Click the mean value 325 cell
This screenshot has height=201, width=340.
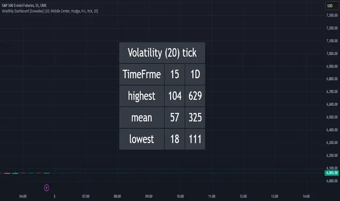(x=195, y=117)
